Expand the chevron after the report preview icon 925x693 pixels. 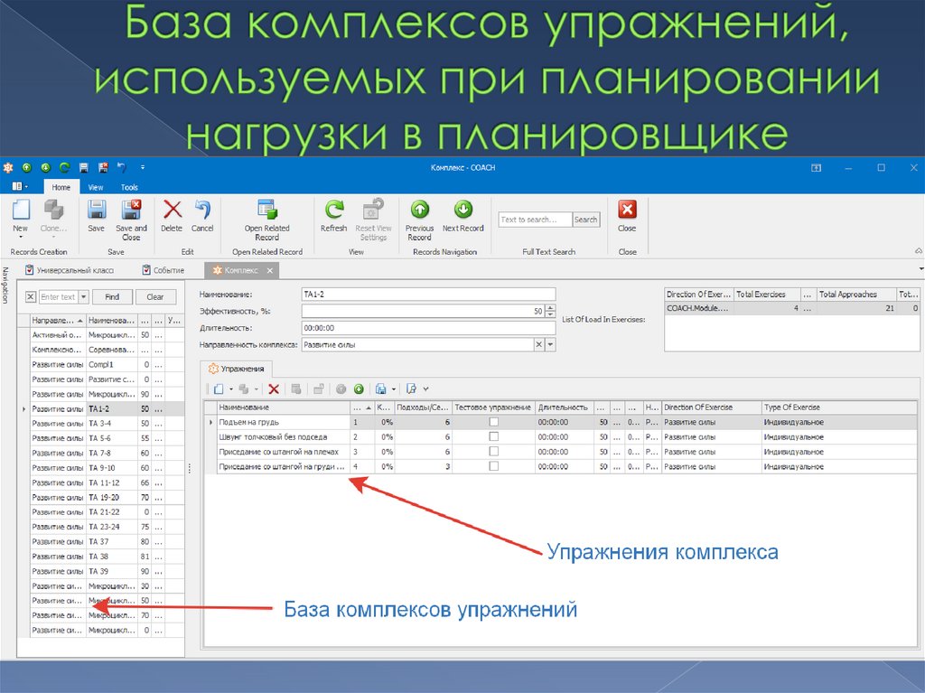pyautogui.click(x=426, y=389)
